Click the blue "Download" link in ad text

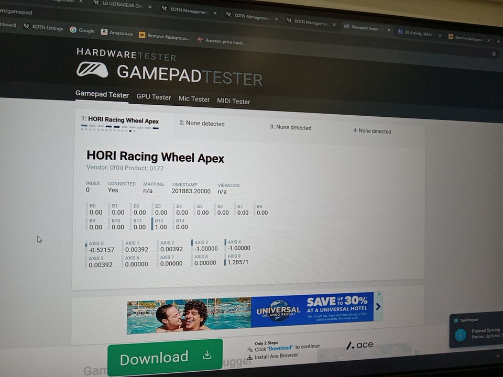(x=280, y=348)
